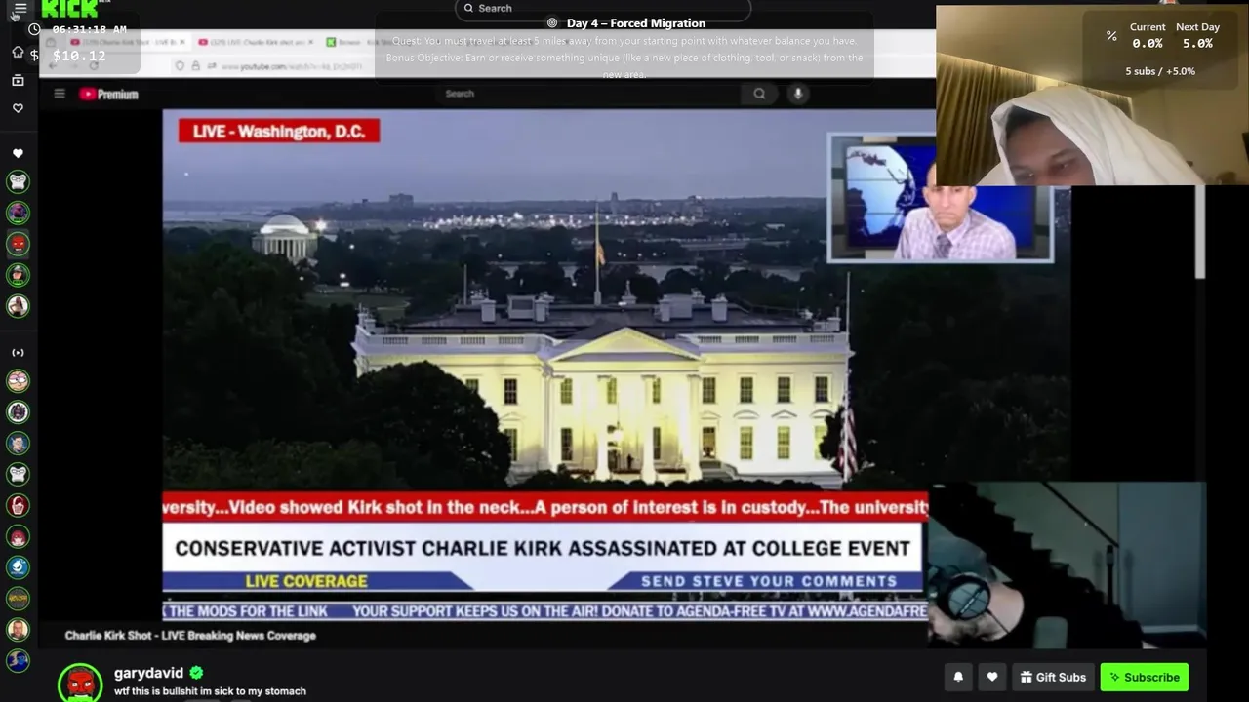Open the Following heart outline icon
Screen dimensions: 1249x702
coord(18,108)
